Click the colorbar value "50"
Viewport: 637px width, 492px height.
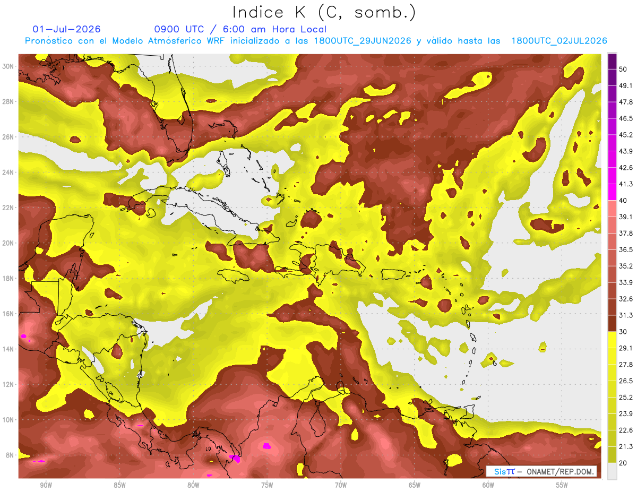point(623,69)
